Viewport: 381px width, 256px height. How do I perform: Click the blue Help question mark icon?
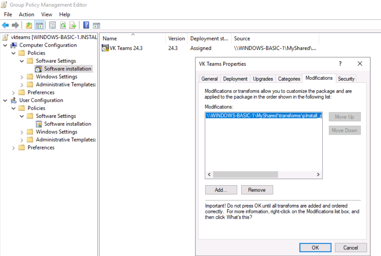pos(86,25)
